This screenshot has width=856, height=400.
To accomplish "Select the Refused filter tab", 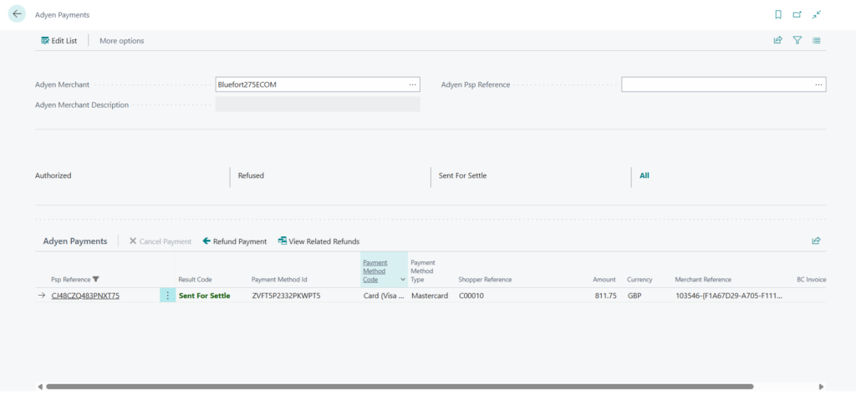I will coord(251,175).
